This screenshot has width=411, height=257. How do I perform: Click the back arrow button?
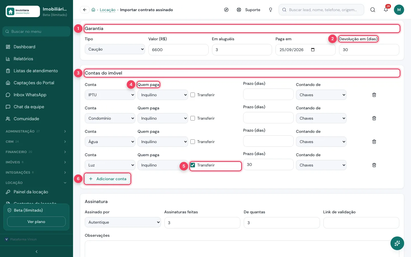coord(85,10)
